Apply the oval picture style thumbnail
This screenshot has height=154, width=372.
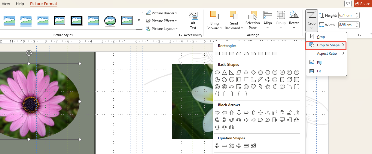[110, 21]
